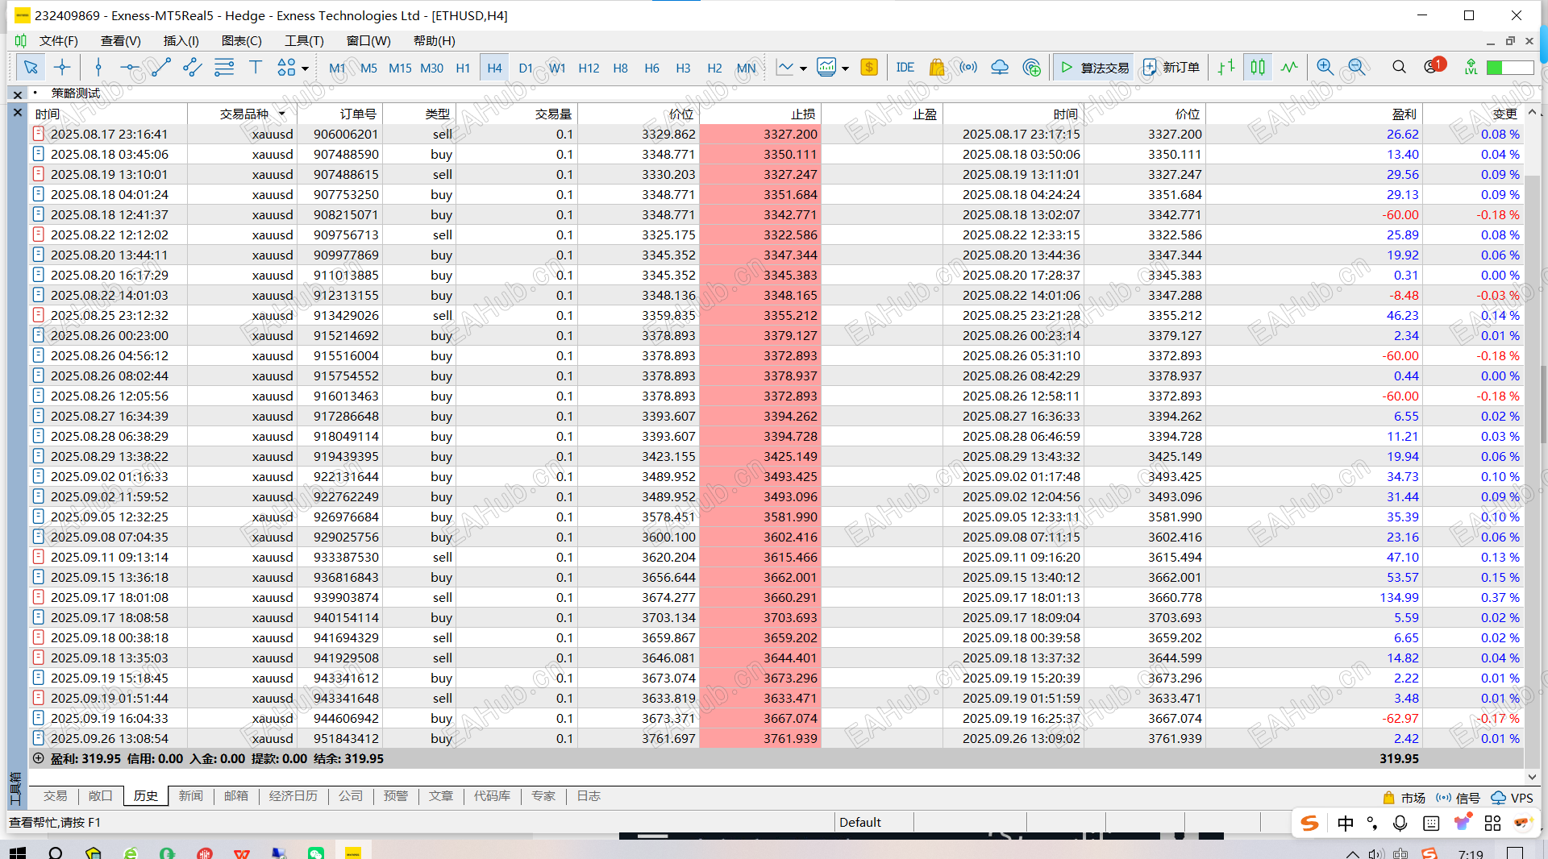Click the green radar add icon
Screen dimensions: 1548x859
click(1031, 68)
